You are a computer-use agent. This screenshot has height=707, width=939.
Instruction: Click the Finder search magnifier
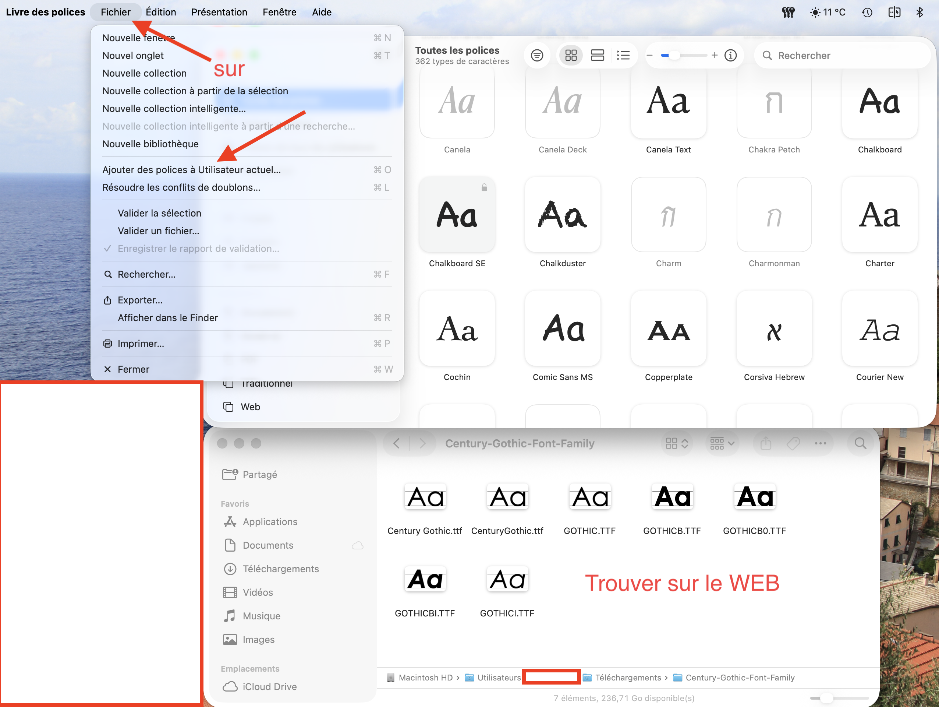[860, 443]
